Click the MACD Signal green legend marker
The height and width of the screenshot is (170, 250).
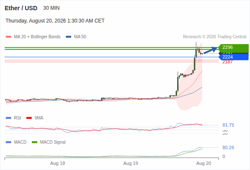[x=34, y=142]
